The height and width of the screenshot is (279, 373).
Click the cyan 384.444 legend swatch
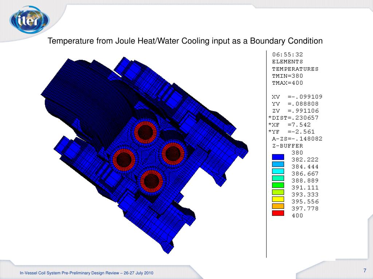coord(278,171)
